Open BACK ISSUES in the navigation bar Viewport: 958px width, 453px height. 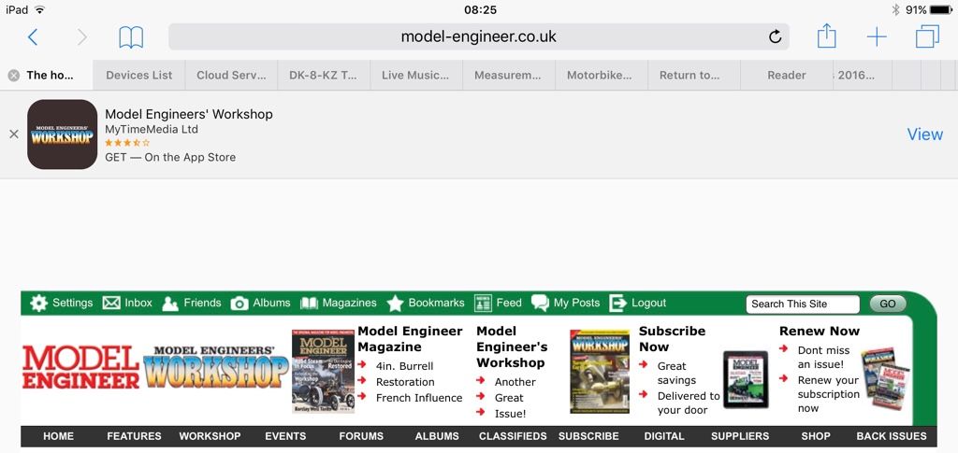point(892,436)
